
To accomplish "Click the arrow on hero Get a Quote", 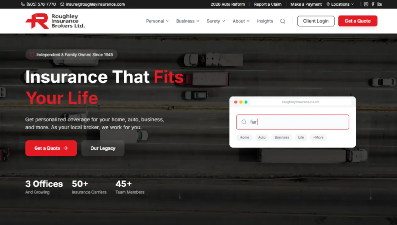I will 66,148.
